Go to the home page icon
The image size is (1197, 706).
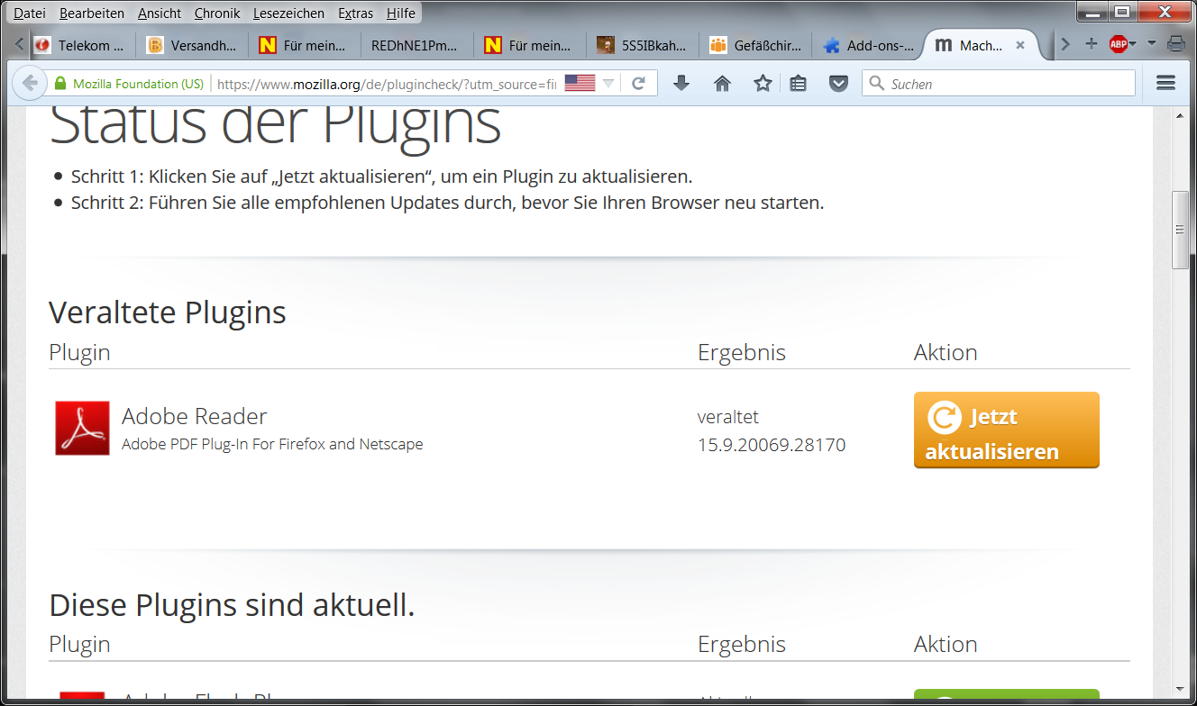point(722,84)
